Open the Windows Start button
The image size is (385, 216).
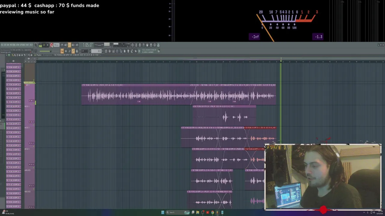pos(163,212)
